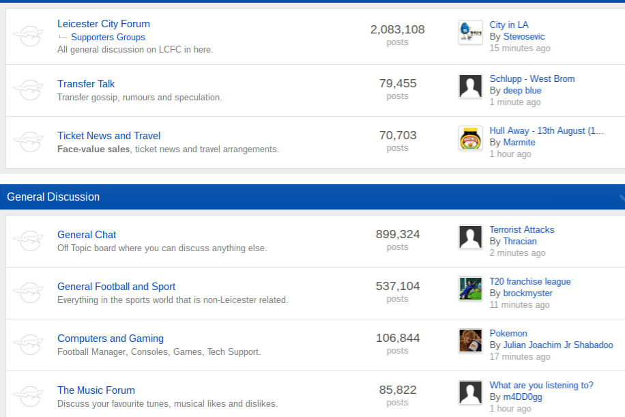Open What are you listening to? topic
This screenshot has height=417, width=625.
pyautogui.click(x=541, y=385)
